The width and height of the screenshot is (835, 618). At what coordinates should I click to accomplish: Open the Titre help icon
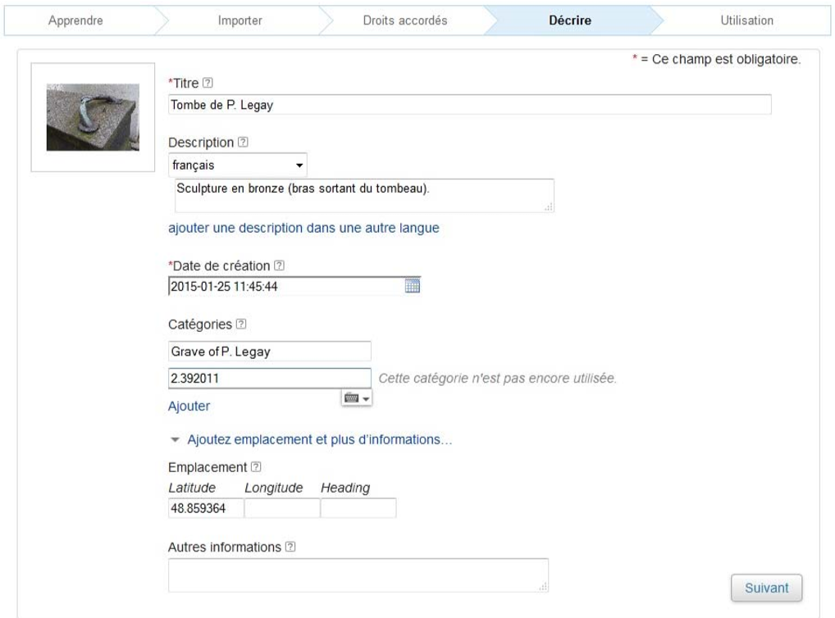coord(208,83)
